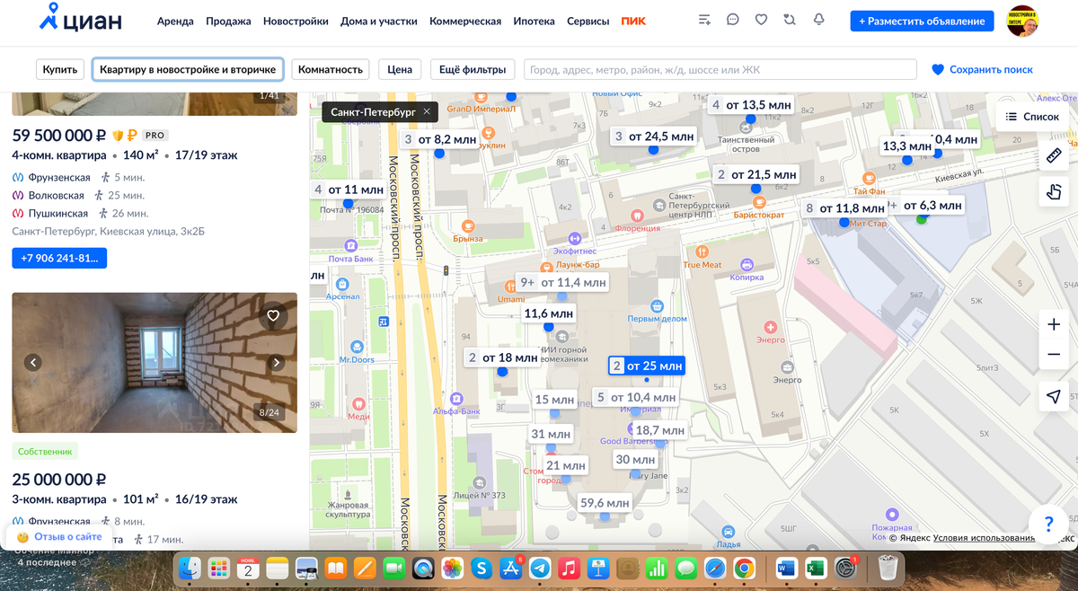Viewport: 1078px width, 591px height.
Task: Click the 59 500 000 ₽ price
Action: tap(59, 135)
